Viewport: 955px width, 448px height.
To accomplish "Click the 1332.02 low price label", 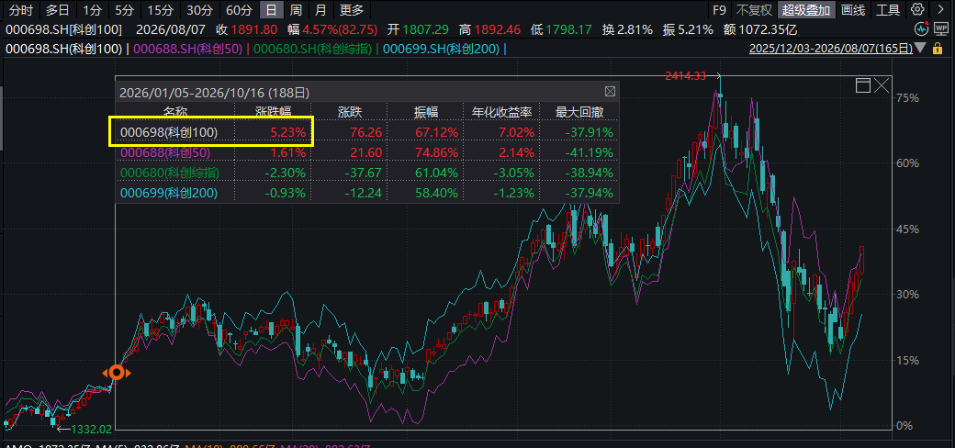I will 92,429.
